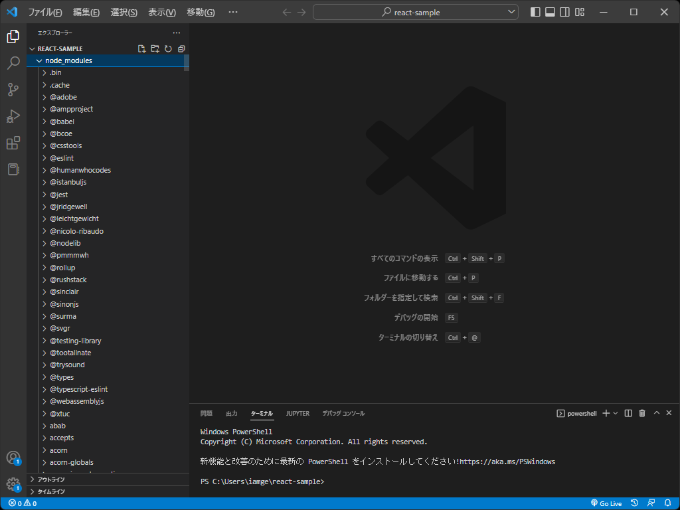Open the Source Control view
680x510 pixels.
(x=13, y=90)
